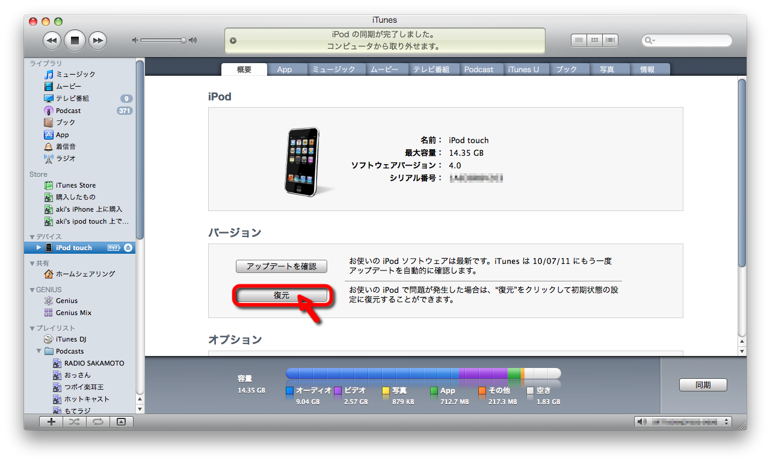Click the 復元 restore button
Image resolution: width=770 pixels, height=463 pixels.
282,295
